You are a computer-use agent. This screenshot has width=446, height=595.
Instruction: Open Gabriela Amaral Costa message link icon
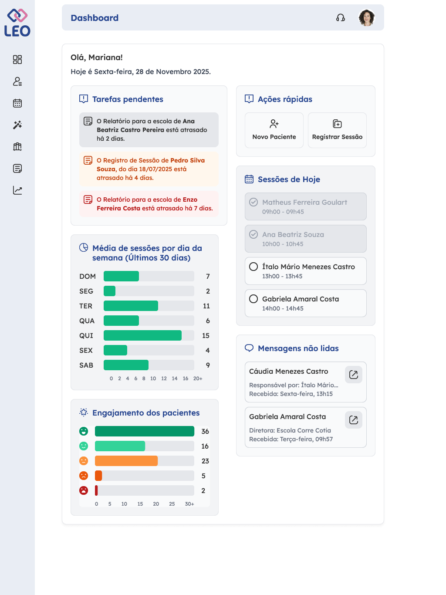pos(354,420)
